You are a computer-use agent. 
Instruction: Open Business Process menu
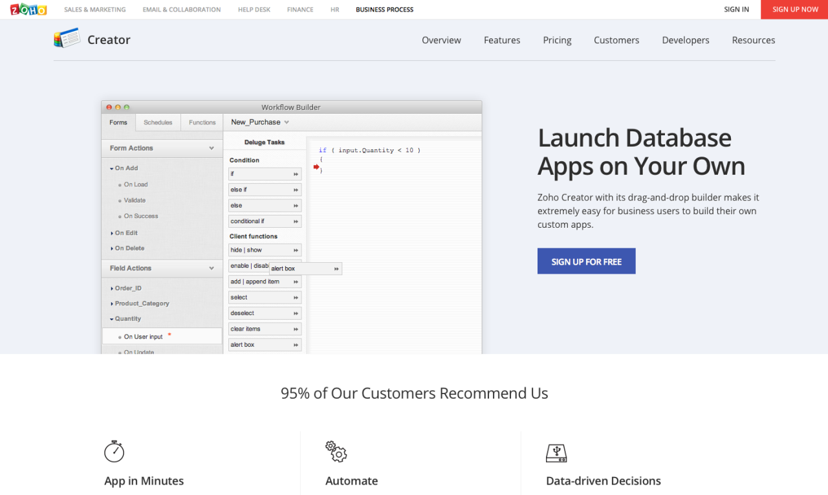(x=385, y=10)
